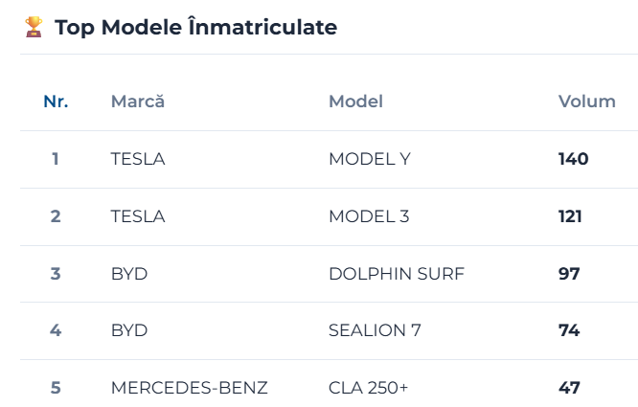Select the MODEL 3 cell
Viewport: 638px width, 407px height.
pyautogui.click(x=369, y=216)
